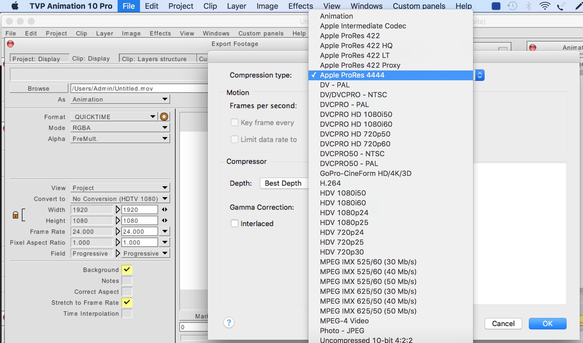Click the export Height field showing 1080

pos(139,220)
